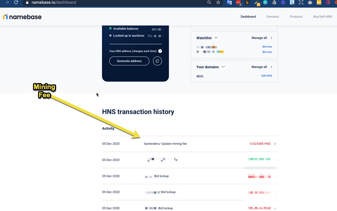Click the camera screenshot extension icon

tap(310, 3)
